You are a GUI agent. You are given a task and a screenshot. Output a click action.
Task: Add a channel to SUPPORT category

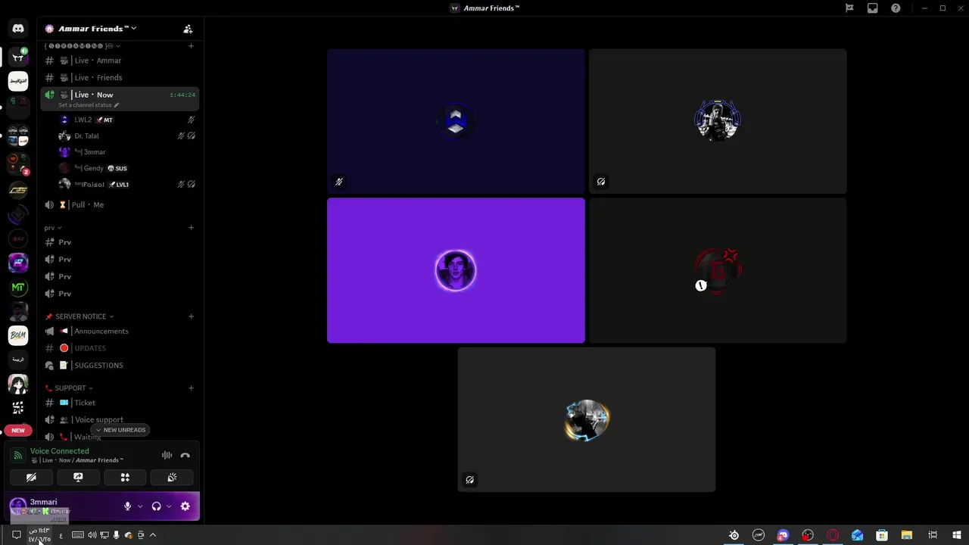(191, 388)
